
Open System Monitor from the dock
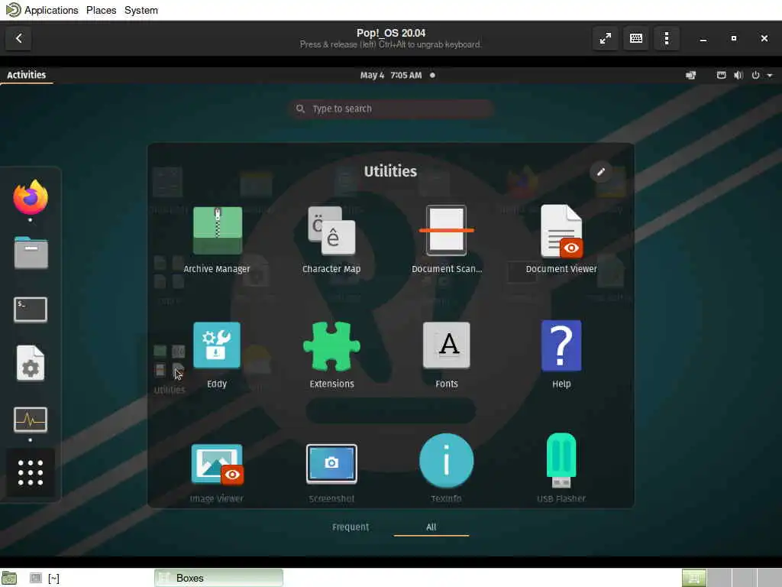31,420
